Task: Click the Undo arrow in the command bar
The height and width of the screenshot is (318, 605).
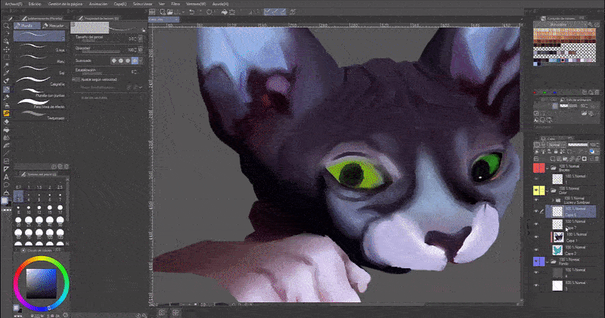Action: pos(191,12)
